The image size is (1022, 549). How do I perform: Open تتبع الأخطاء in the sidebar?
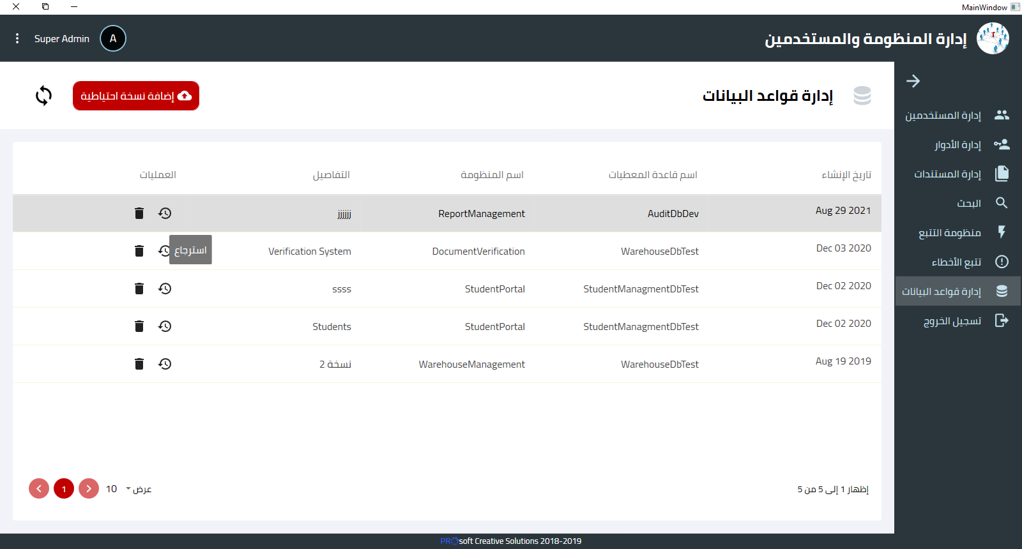click(957, 262)
